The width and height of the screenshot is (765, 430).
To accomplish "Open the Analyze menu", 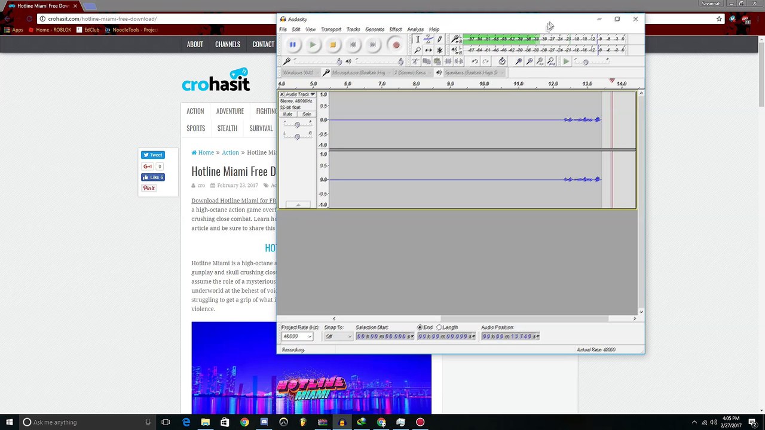I will click(415, 29).
